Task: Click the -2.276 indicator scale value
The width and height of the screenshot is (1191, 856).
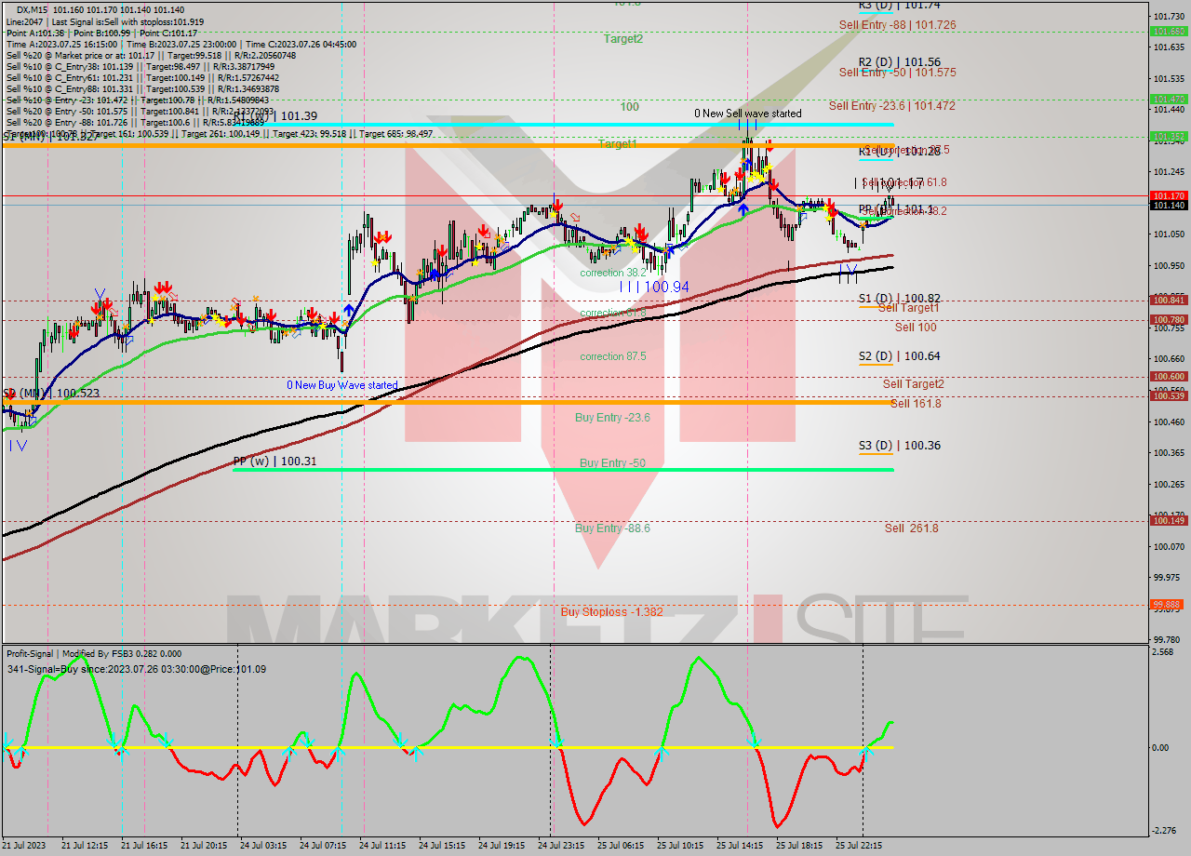Action: point(1164,831)
